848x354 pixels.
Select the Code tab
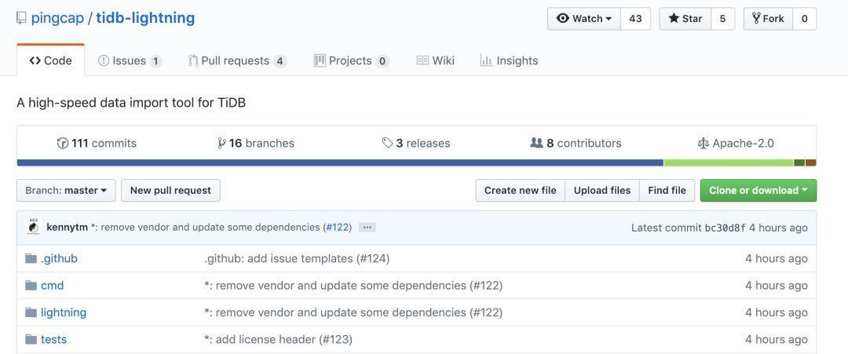[51, 60]
